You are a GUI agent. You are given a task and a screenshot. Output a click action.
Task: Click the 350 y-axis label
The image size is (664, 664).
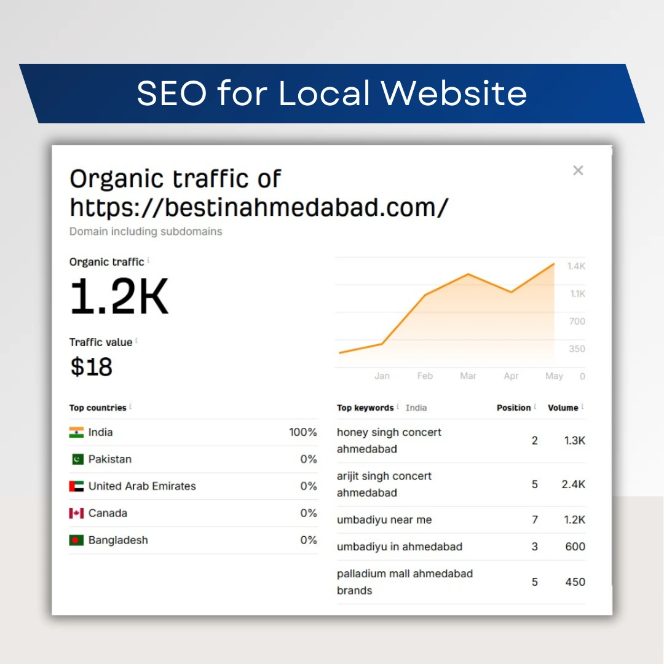tap(577, 349)
